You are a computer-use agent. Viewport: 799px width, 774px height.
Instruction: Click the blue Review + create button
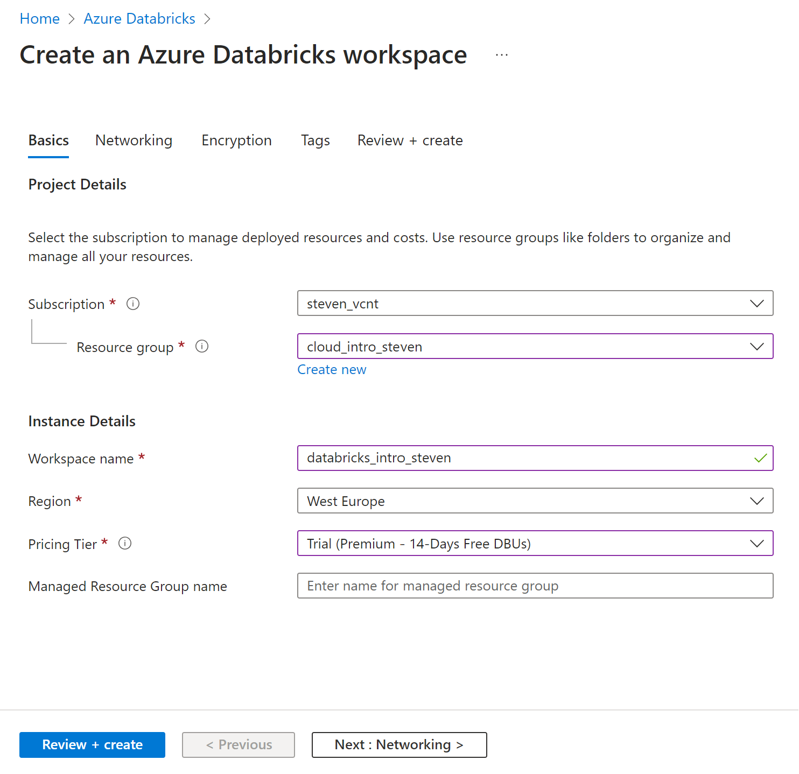92,745
